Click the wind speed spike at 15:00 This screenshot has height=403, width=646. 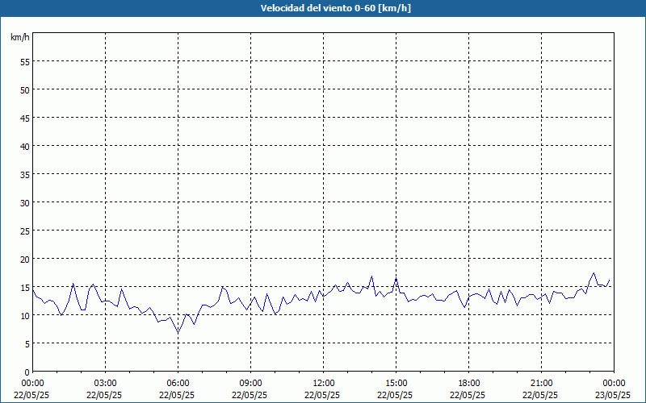click(396, 278)
